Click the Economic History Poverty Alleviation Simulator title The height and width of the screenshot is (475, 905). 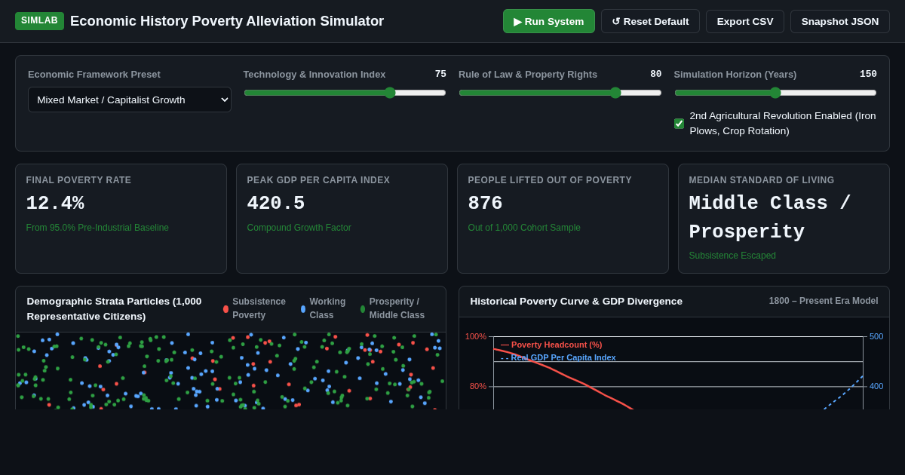tap(227, 21)
